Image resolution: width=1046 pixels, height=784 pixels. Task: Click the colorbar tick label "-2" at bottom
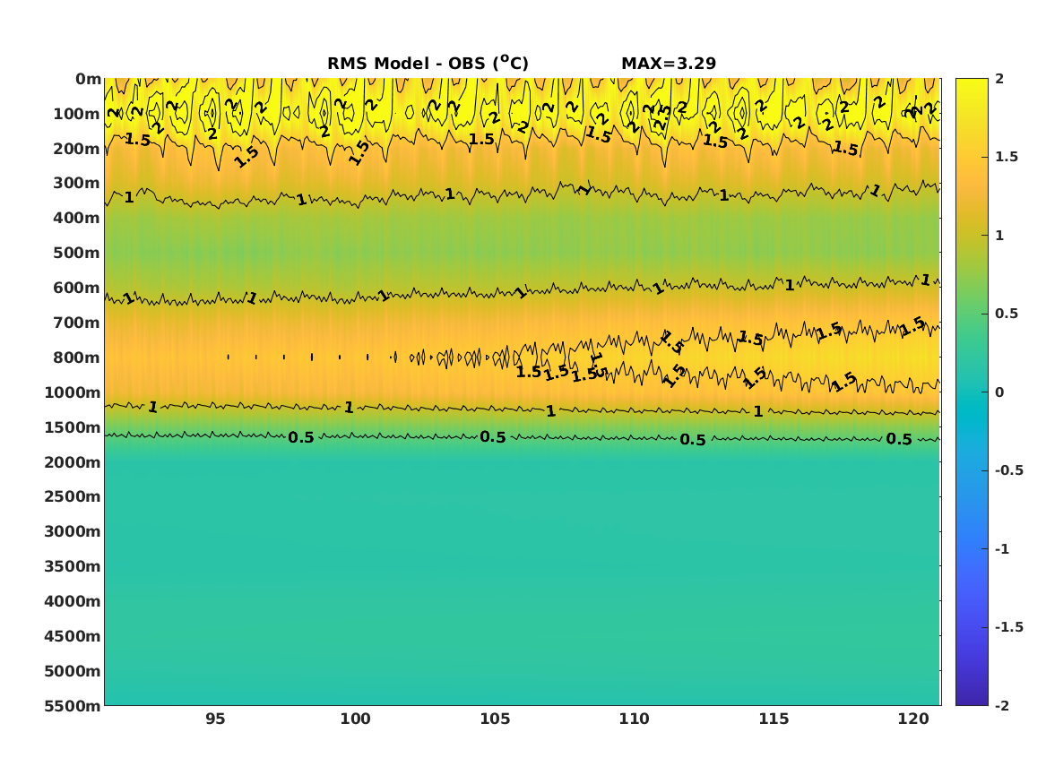pos(1002,706)
